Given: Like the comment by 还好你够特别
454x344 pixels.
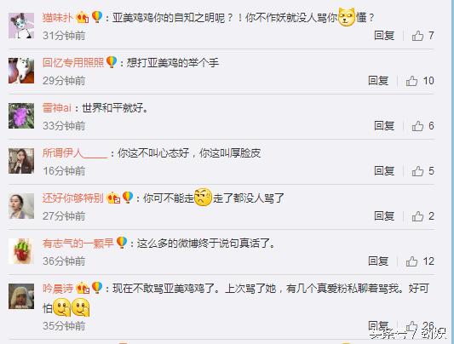Looking at the screenshot, I should pos(417,216).
